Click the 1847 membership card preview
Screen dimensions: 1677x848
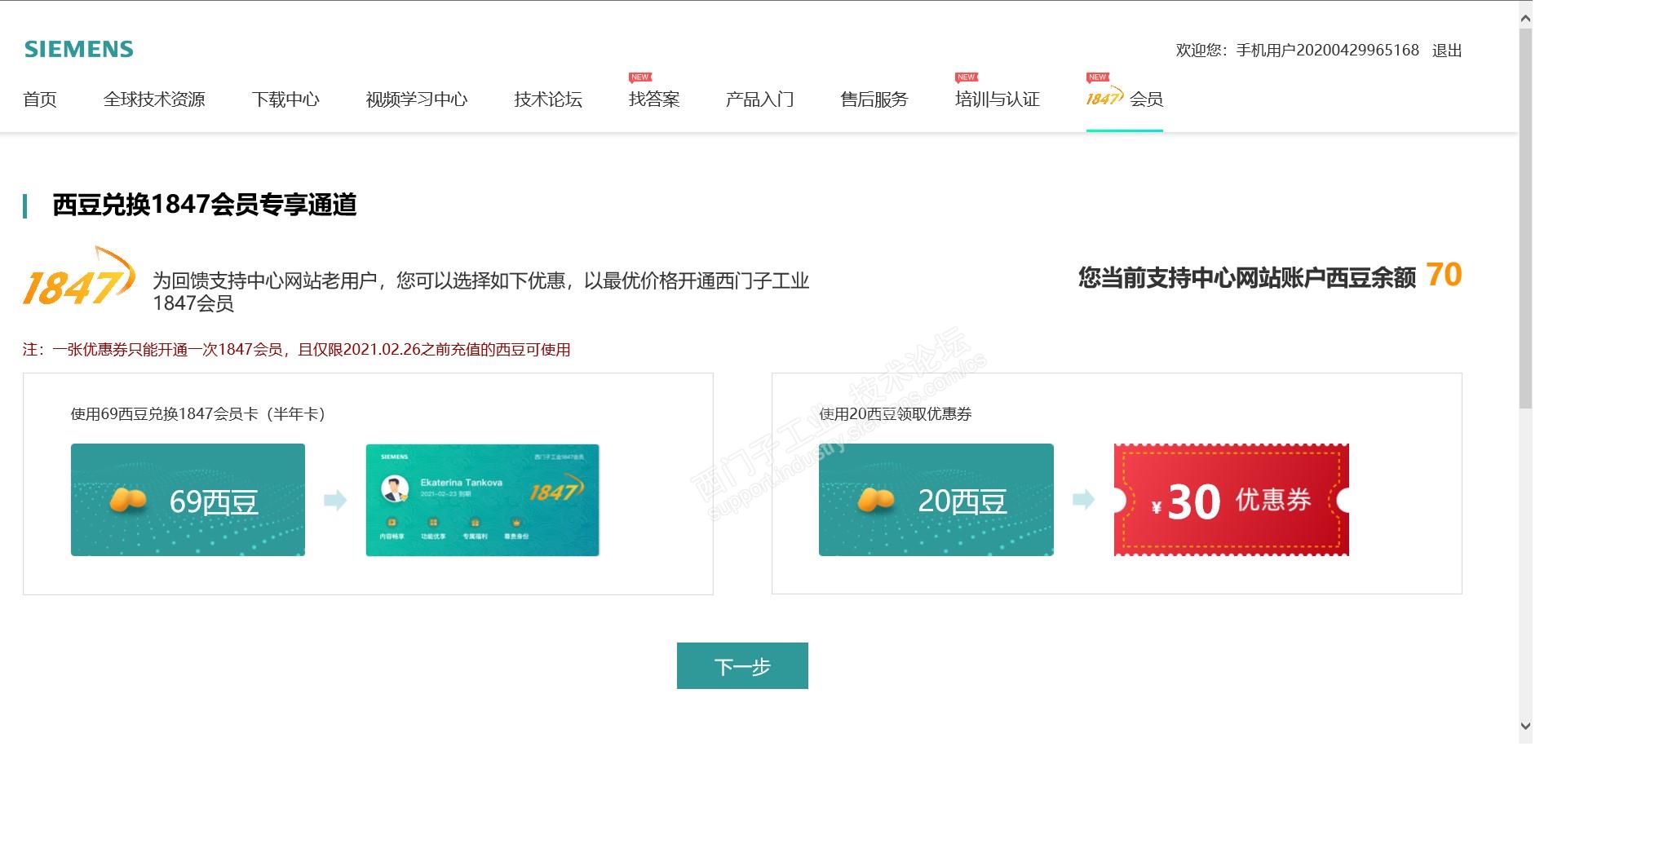point(483,500)
